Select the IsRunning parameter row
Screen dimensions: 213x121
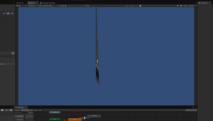[24, 116]
